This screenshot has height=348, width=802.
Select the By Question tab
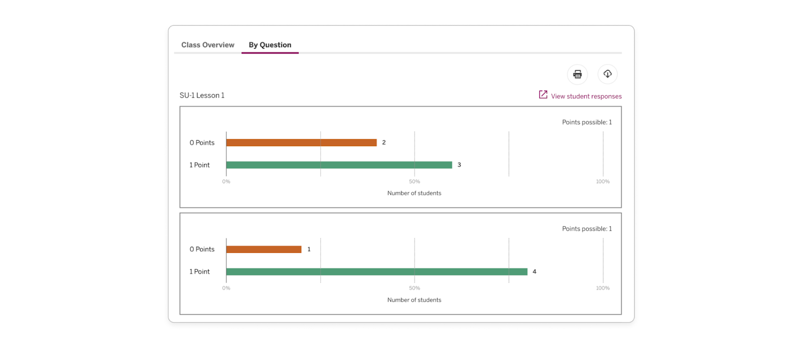(x=270, y=45)
